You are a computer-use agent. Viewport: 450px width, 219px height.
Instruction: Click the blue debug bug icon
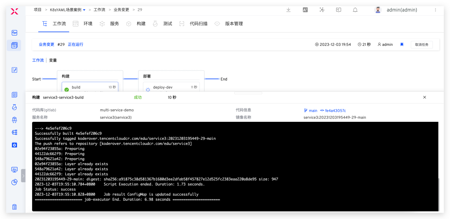[402, 45]
